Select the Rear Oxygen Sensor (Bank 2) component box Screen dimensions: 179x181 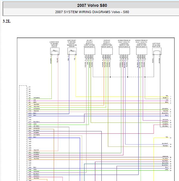pos(124,51)
